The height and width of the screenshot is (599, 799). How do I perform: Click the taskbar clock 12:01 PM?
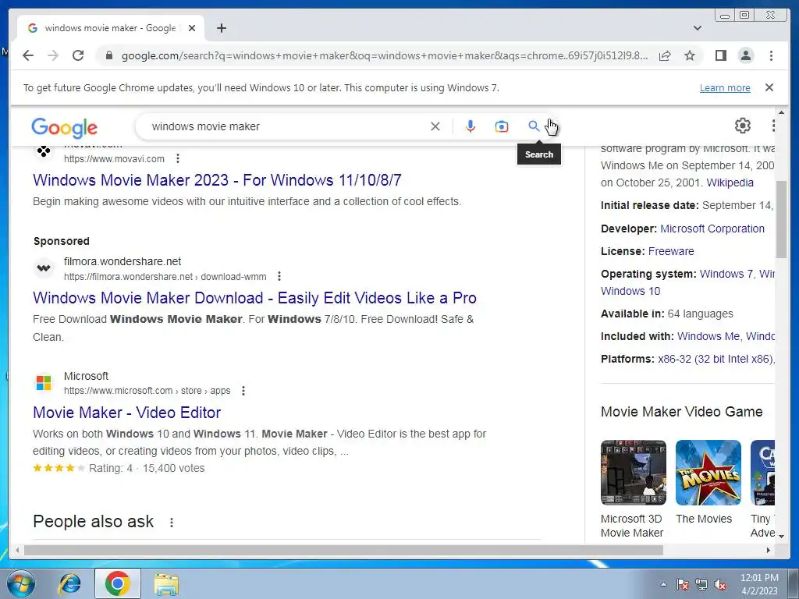tap(759, 578)
